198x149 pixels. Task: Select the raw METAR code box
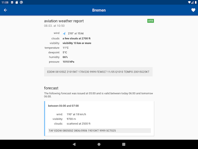[98, 72]
